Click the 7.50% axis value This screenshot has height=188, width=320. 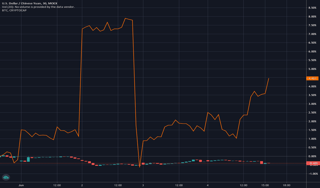pyautogui.click(x=312, y=25)
